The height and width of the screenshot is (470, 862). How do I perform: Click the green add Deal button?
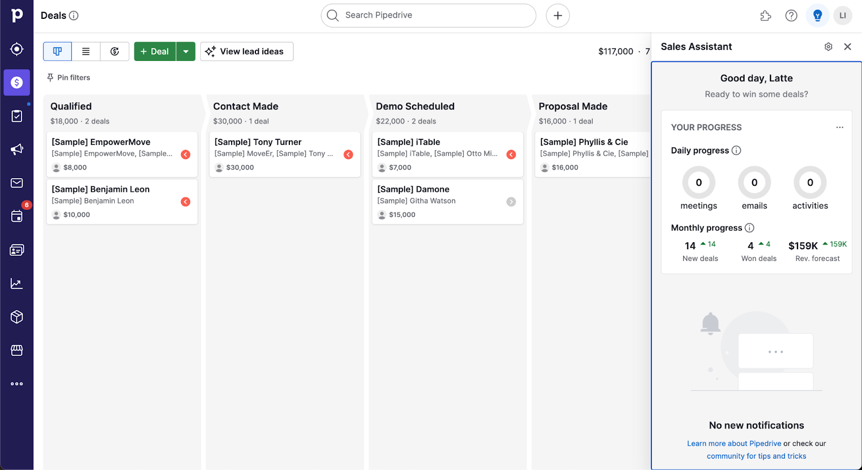point(155,51)
